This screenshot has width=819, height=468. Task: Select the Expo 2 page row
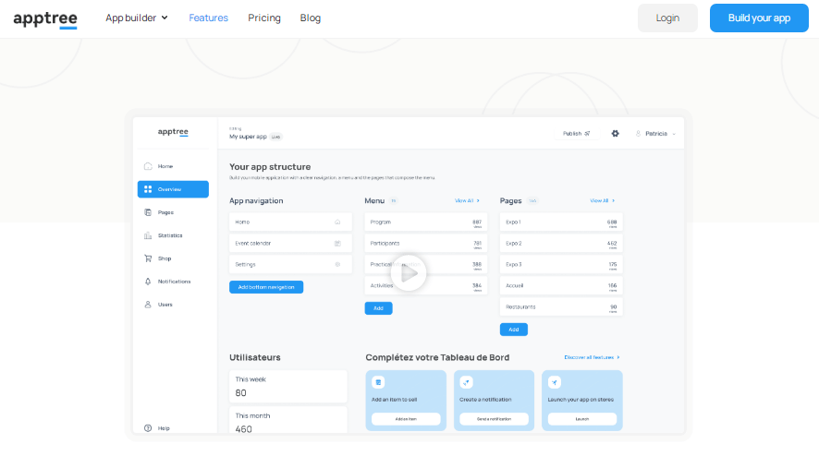[x=561, y=243]
